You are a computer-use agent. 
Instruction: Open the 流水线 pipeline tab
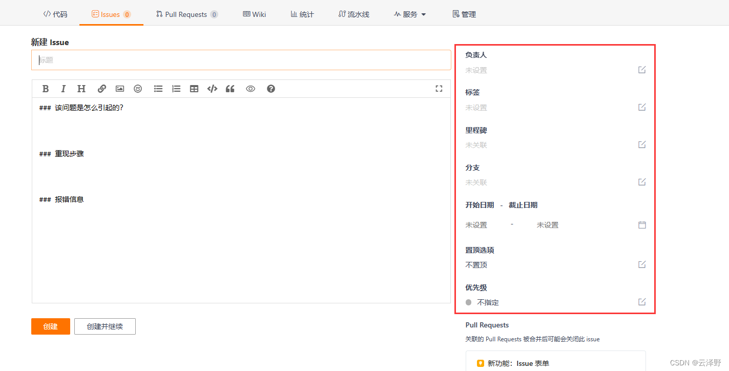tap(354, 14)
